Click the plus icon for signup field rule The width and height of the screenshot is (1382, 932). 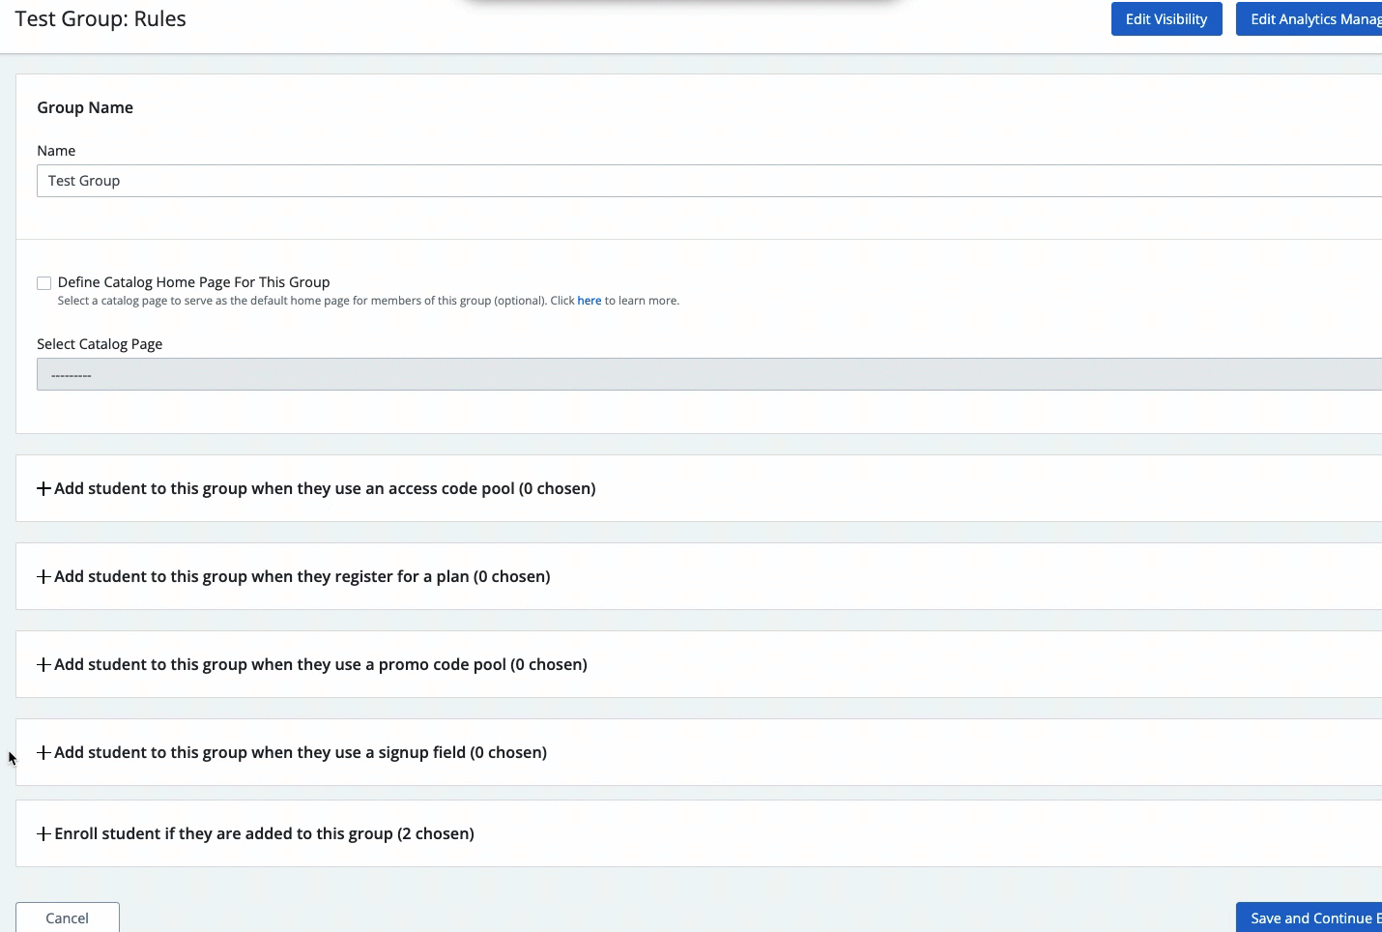pyautogui.click(x=43, y=752)
